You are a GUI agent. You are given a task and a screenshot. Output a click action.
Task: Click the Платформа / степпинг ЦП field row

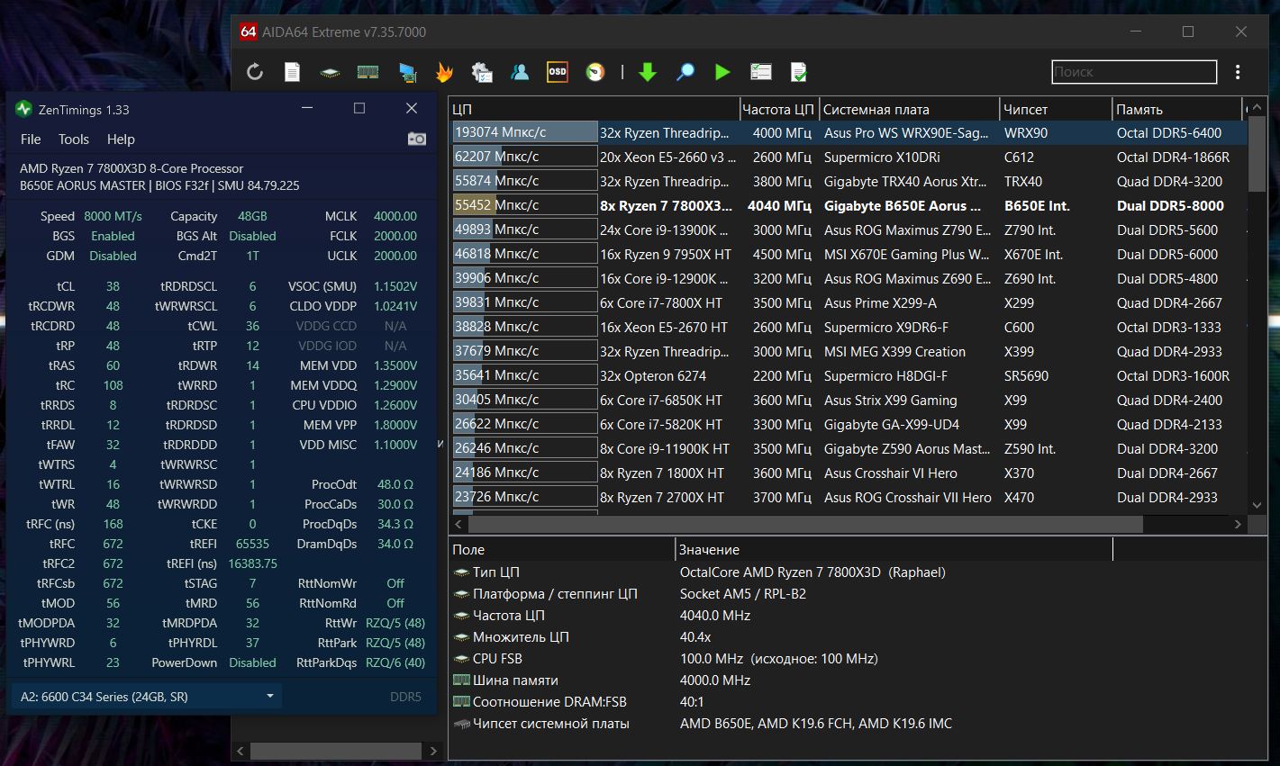(857, 593)
